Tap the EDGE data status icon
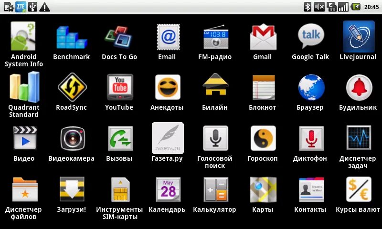This screenshot has height=229, width=382. tap(331, 7)
